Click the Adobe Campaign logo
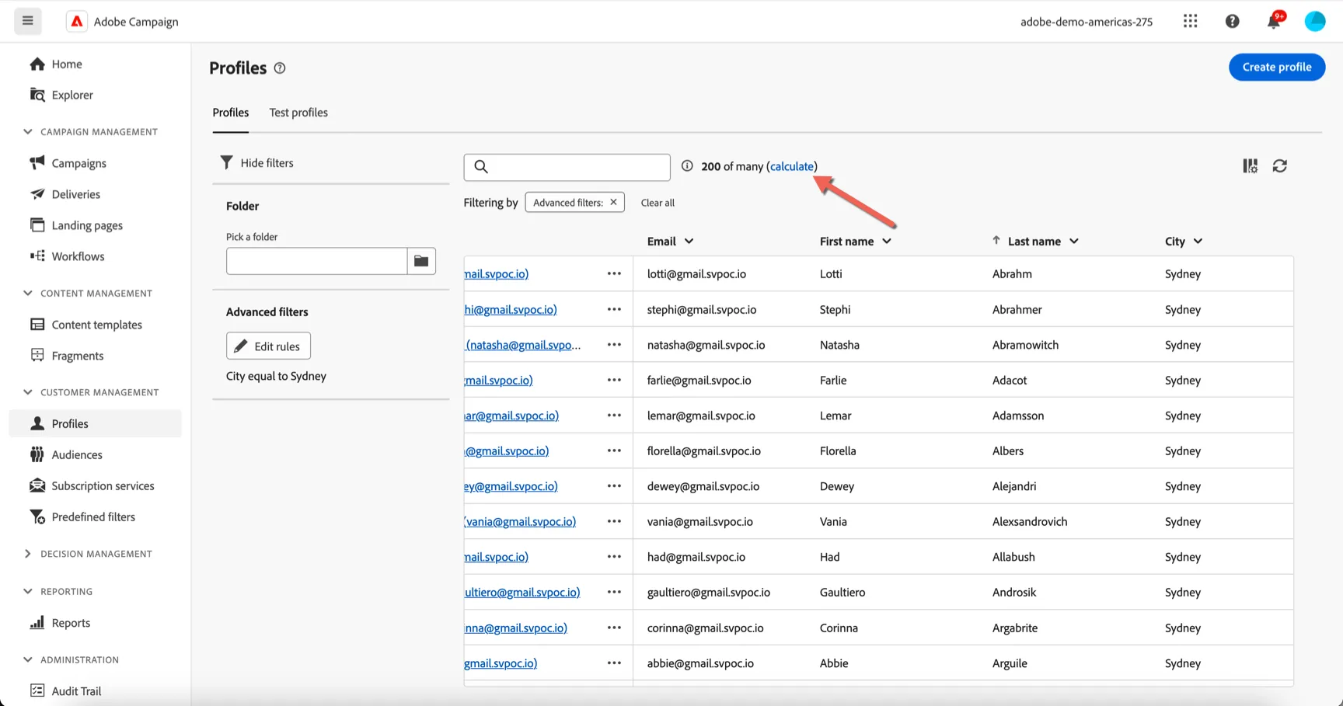The height and width of the screenshot is (706, 1343). coord(77,21)
